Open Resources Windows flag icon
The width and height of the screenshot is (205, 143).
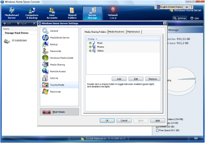[x=45, y=91]
